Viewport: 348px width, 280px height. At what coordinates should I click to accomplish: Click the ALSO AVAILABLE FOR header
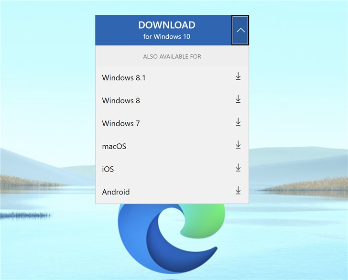click(172, 56)
